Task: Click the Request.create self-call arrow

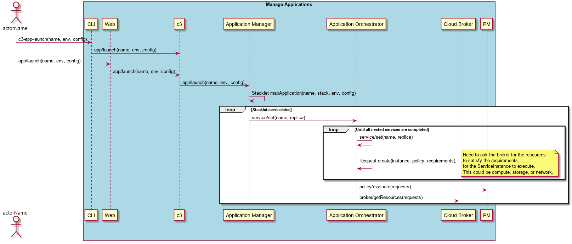Action: 365,166
